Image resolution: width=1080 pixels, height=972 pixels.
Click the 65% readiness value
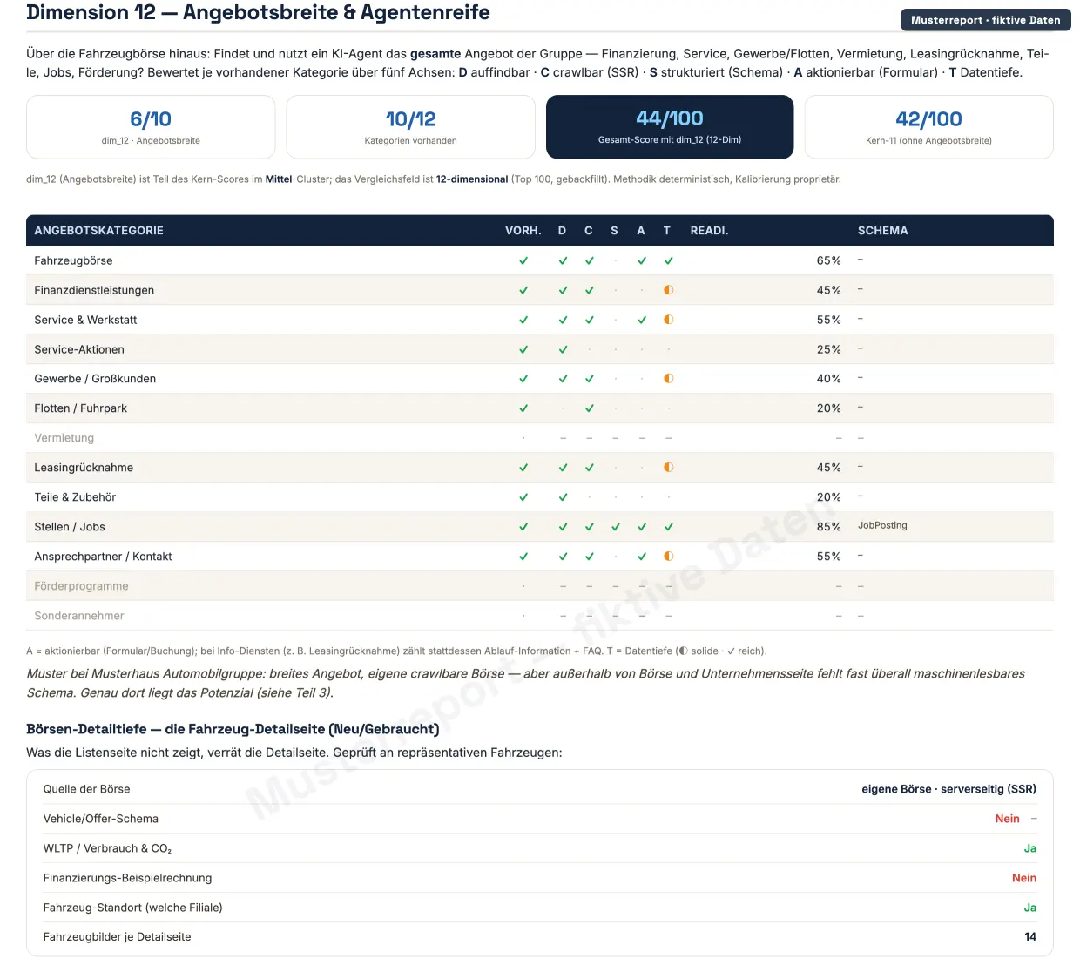click(x=829, y=260)
